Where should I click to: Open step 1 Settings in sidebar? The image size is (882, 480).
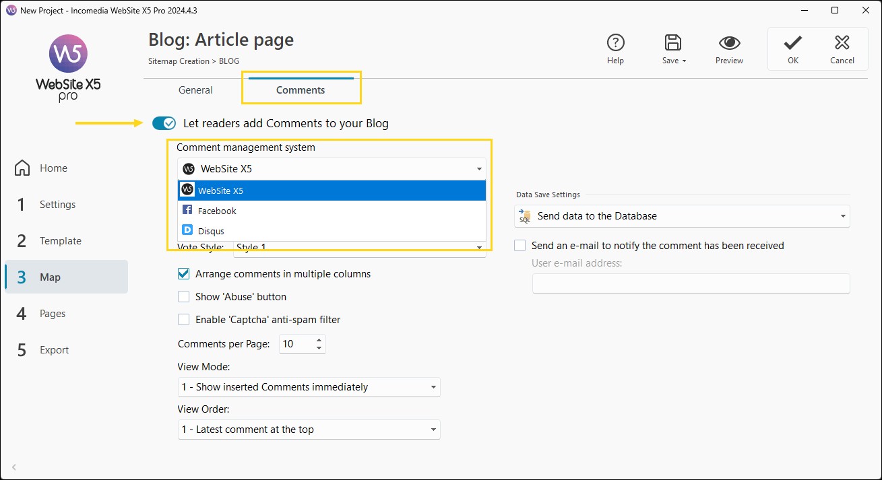pyautogui.click(x=66, y=205)
